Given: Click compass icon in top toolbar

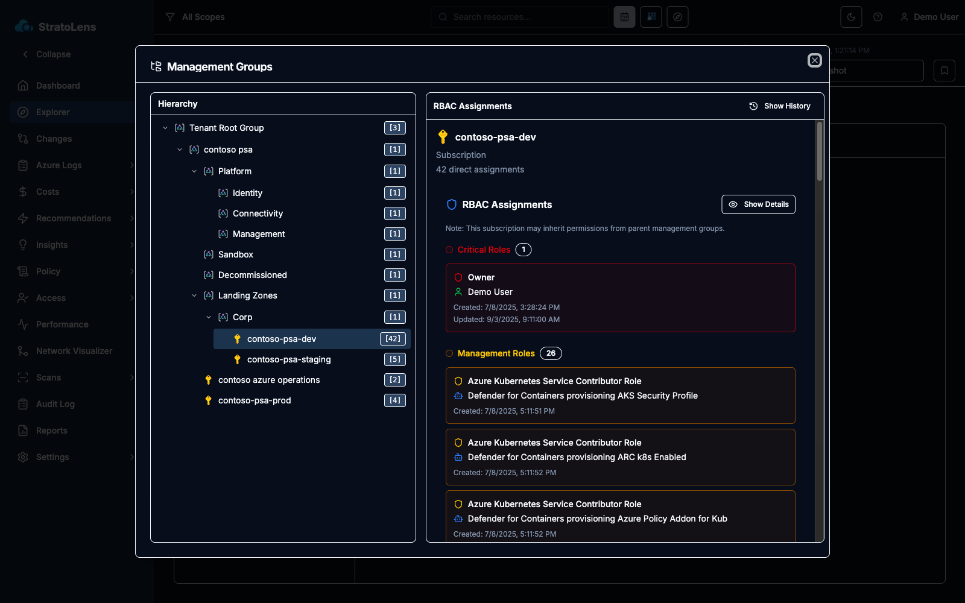Looking at the screenshot, I should click(677, 17).
